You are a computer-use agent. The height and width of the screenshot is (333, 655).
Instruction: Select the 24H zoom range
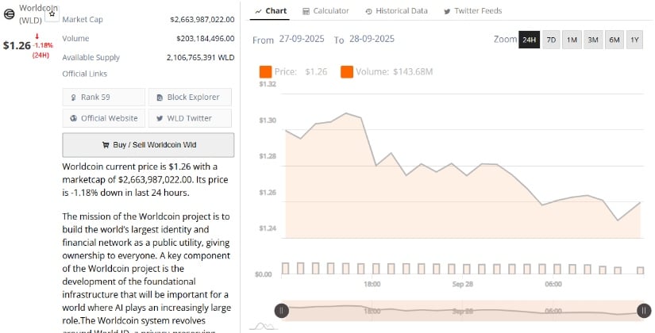[529, 40]
